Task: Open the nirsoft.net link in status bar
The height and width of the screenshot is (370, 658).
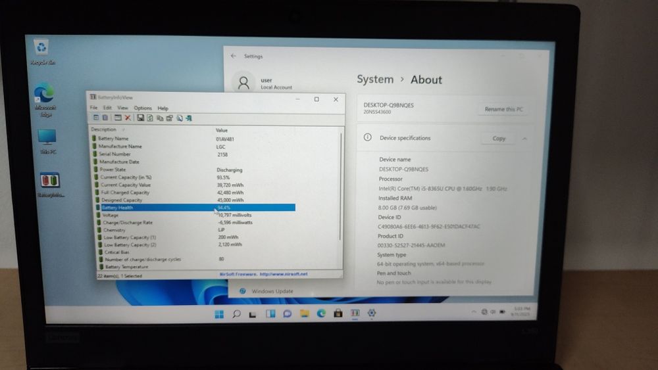Action: click(284, 273)
